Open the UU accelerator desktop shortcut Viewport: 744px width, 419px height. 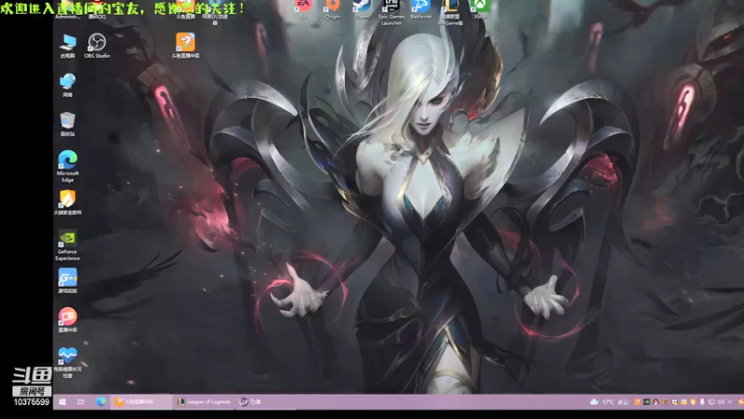[x=215, y=12]
